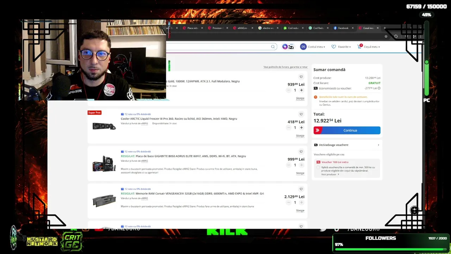Switch to the 'electro' Google tab
Screen dimensions: 451x254
[268, 28]
